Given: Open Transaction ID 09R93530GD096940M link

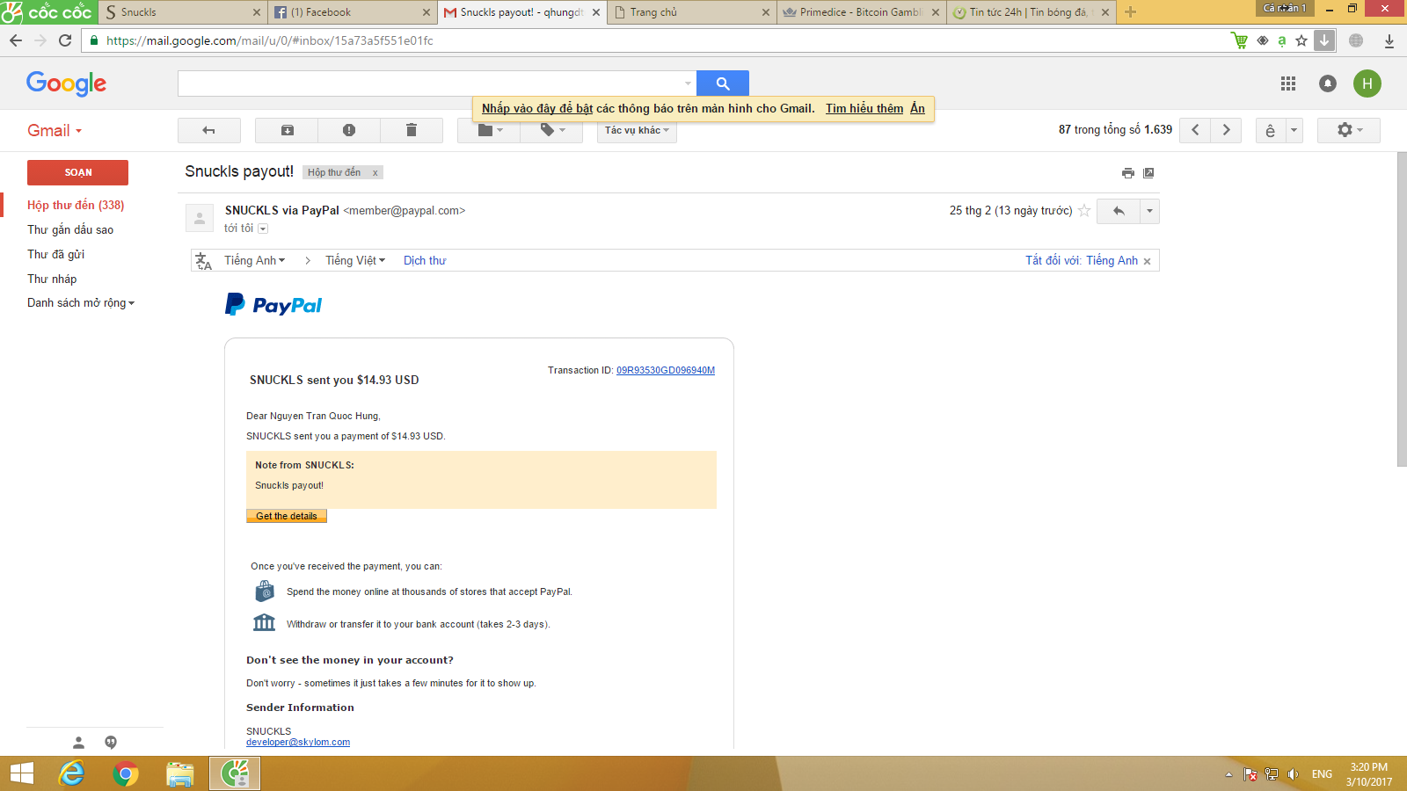Looking at the screenshot, I should tap(666, 370).
